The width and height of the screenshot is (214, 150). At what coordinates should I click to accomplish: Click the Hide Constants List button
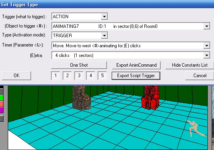coord(190,65)
